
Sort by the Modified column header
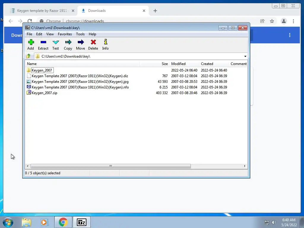[184, 64]
